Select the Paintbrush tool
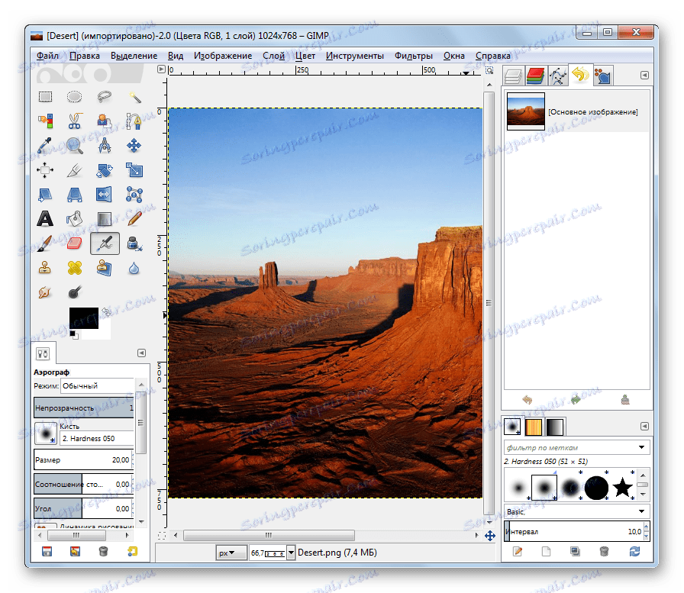Screen dimensions: 684x593 coord(45,243)
